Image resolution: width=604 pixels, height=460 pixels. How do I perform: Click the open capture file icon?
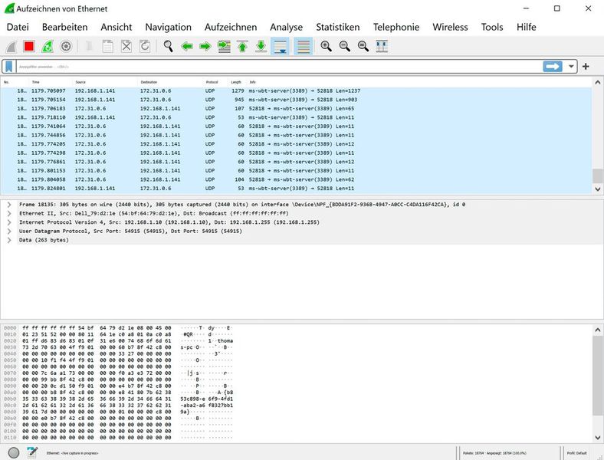pos(89,46)
